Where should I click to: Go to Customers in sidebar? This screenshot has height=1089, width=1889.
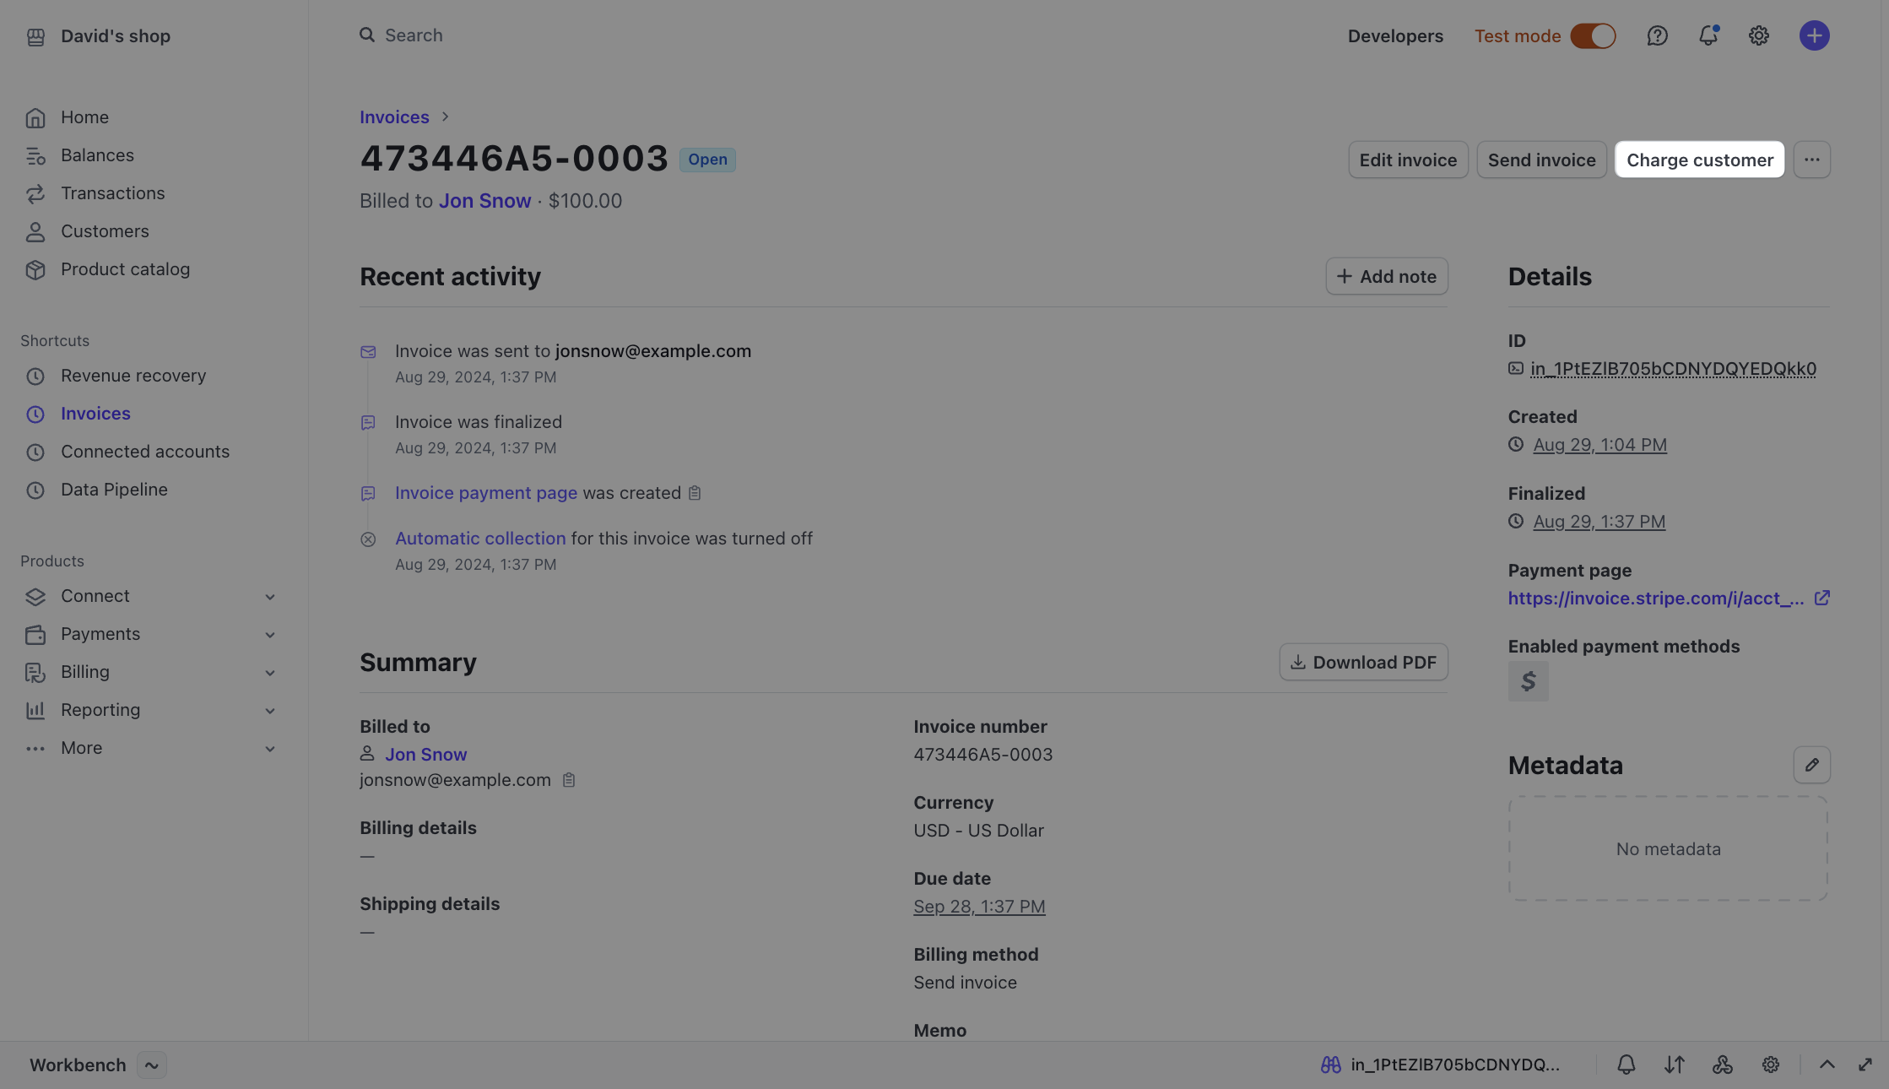tap(105, 231)
